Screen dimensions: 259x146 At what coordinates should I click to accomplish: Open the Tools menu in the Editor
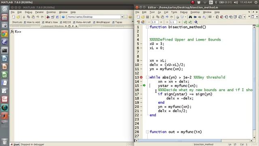(174, 12)
